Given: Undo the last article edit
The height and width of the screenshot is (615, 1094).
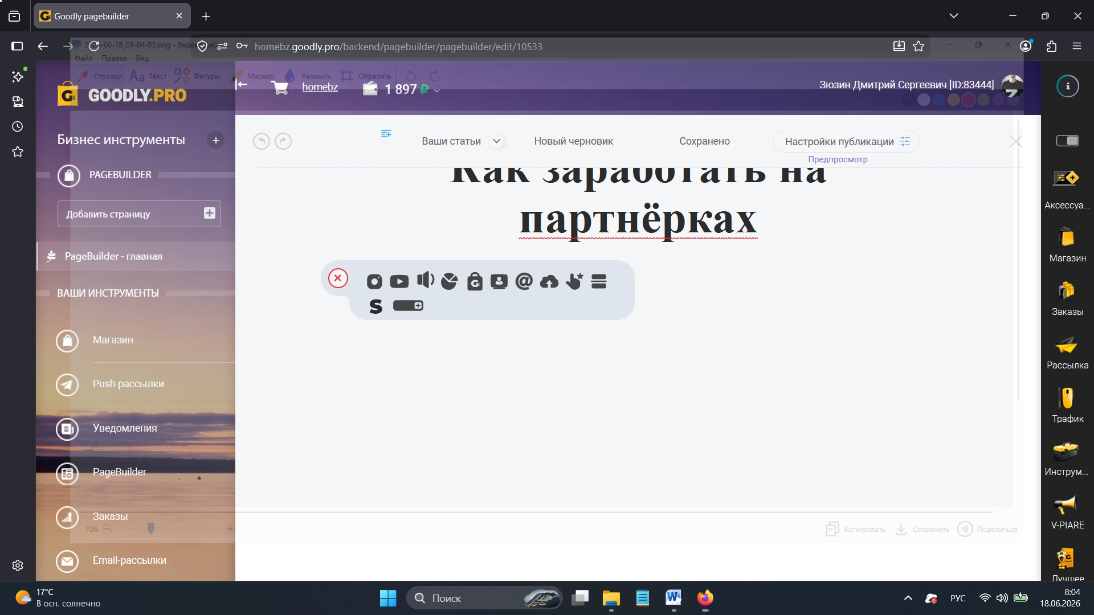Looking at the screenshot, I should [x=262, y=141].
